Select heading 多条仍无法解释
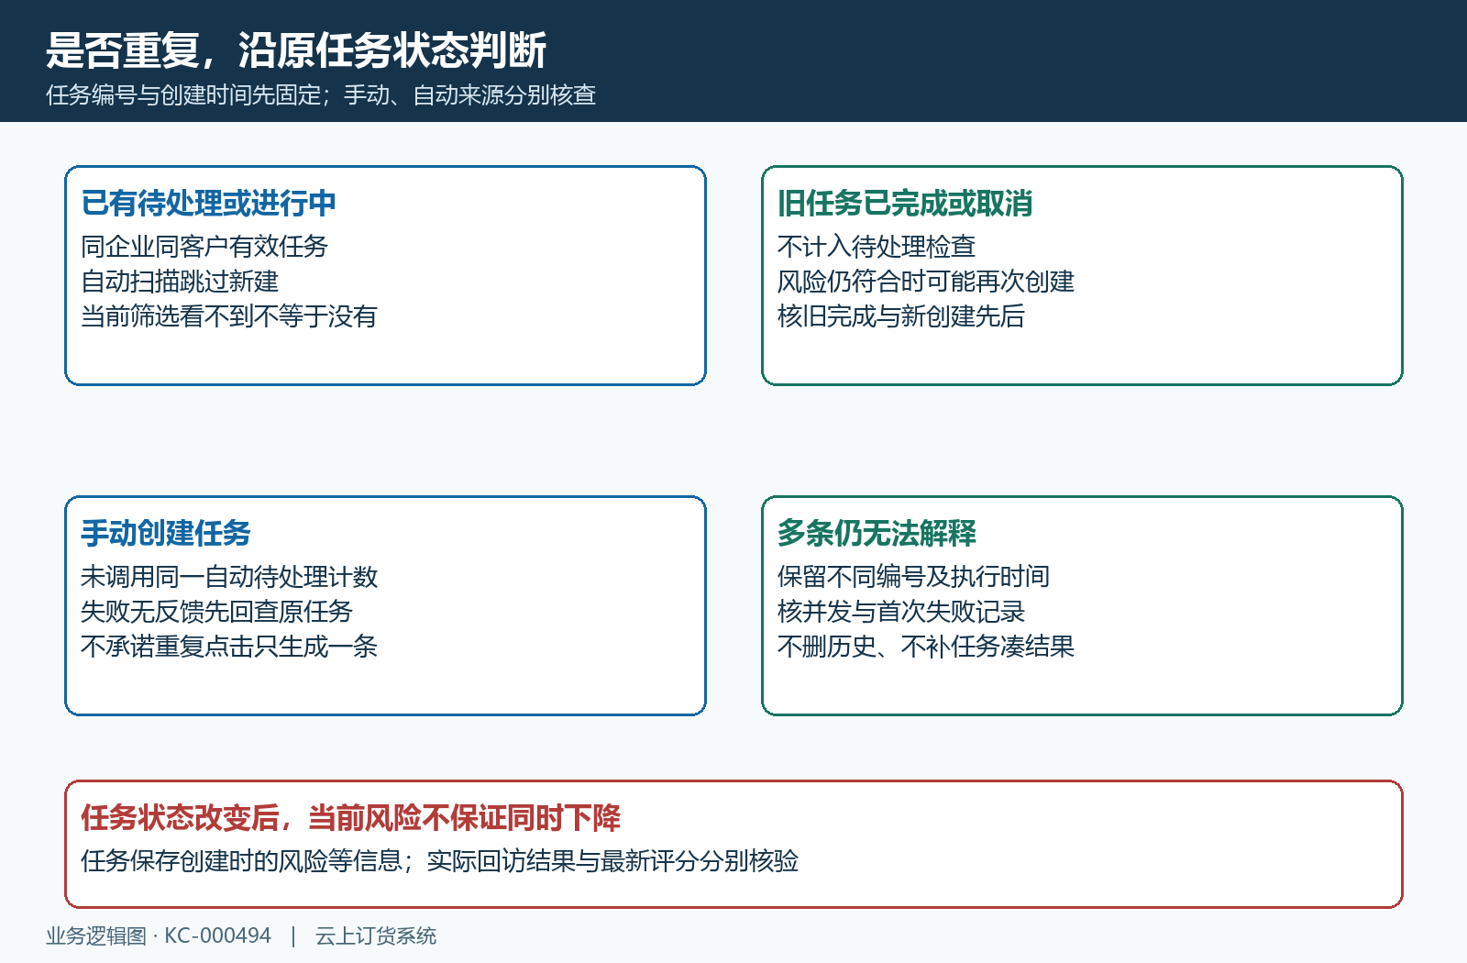 click(877, 533)
